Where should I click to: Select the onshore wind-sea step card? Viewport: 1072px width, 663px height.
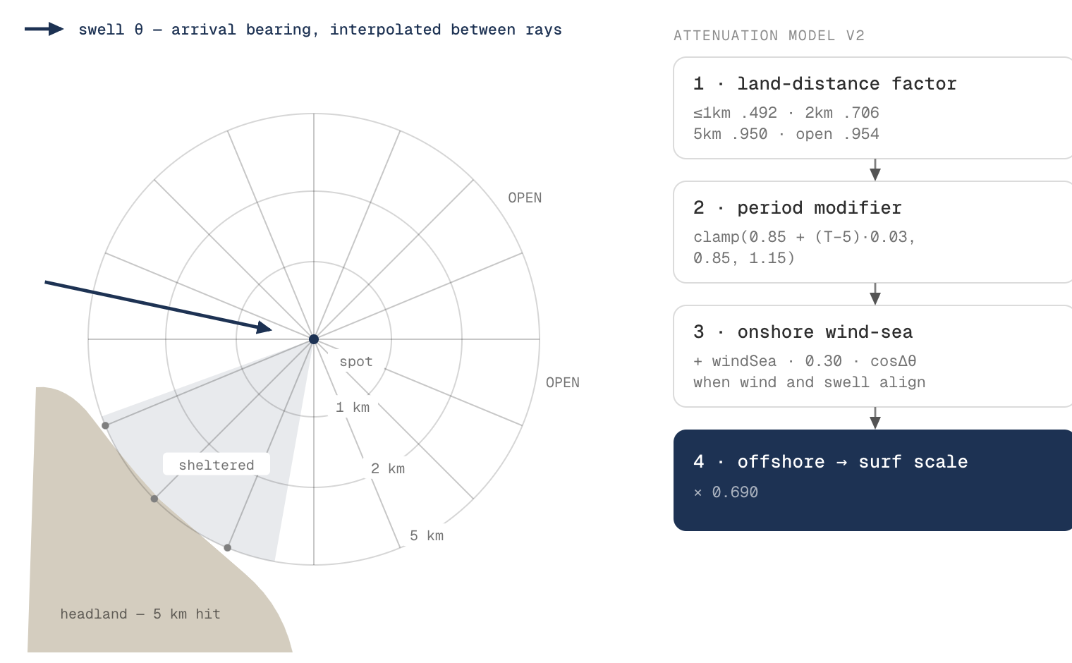873,356
